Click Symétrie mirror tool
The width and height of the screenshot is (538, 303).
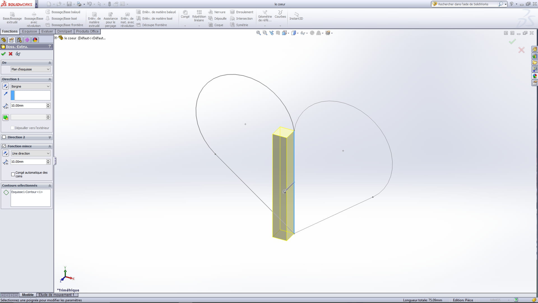click(239, 25)
